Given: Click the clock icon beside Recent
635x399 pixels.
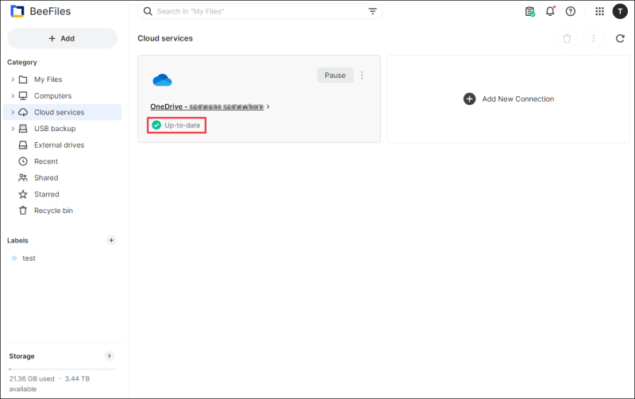Looking at the screenshot, I should (x=23, y=161).
